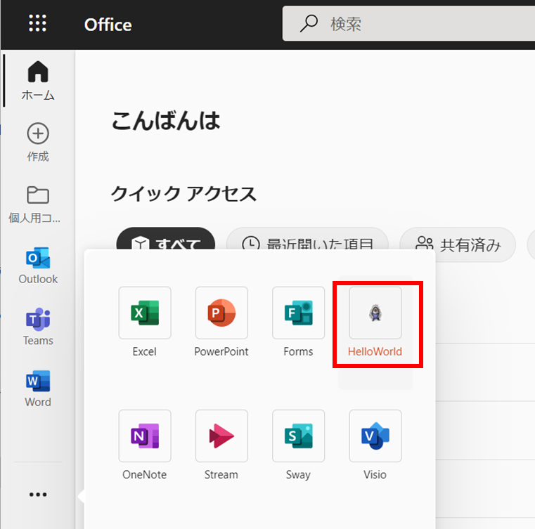The image size is (535, 529).
Task: Select the すべて filter tab
Action: [166, 239]
